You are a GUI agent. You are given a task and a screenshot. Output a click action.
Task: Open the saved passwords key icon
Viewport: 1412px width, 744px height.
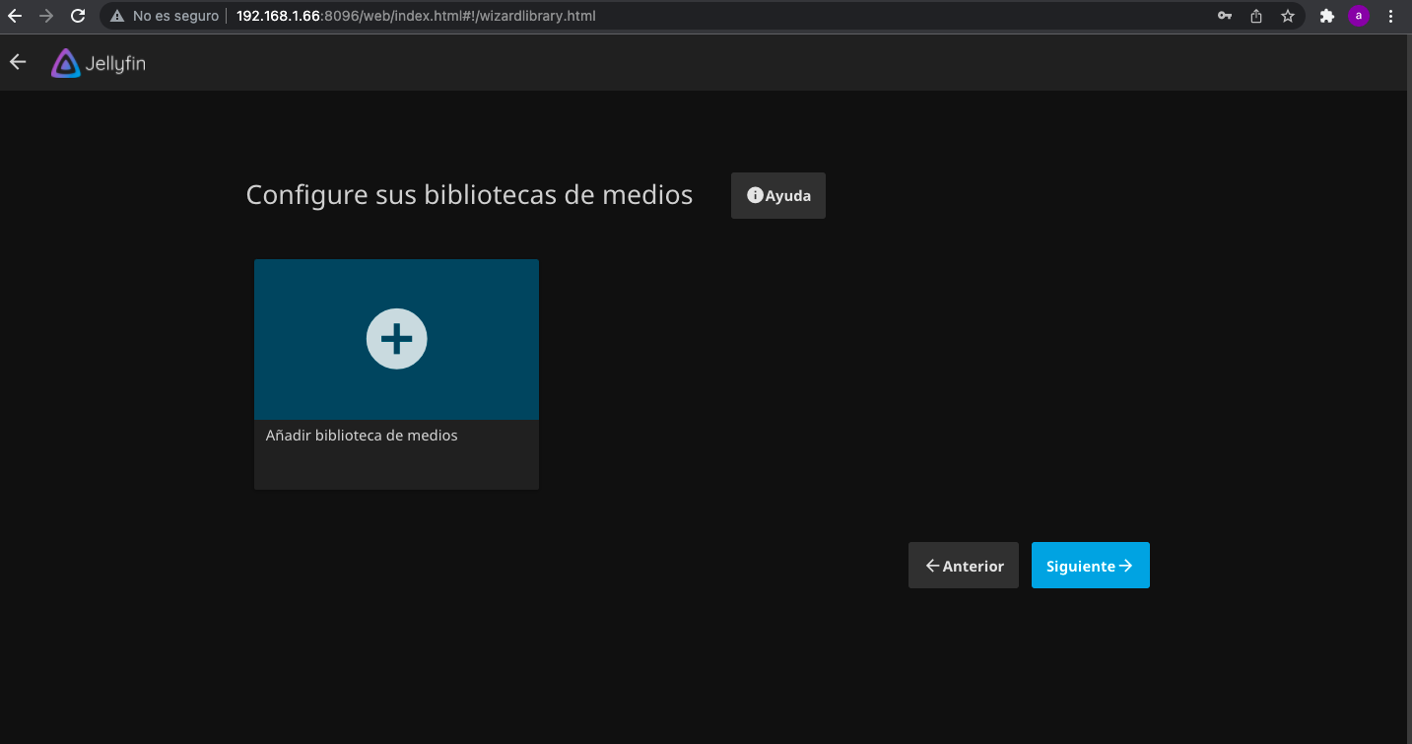(x=1225, y=16)
